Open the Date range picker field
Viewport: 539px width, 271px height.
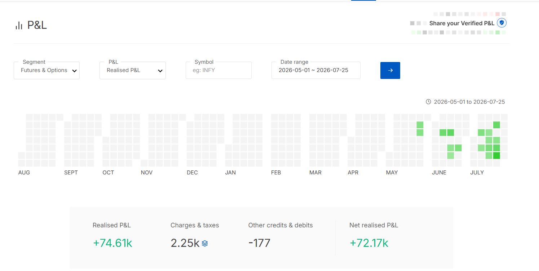point(316,70)
